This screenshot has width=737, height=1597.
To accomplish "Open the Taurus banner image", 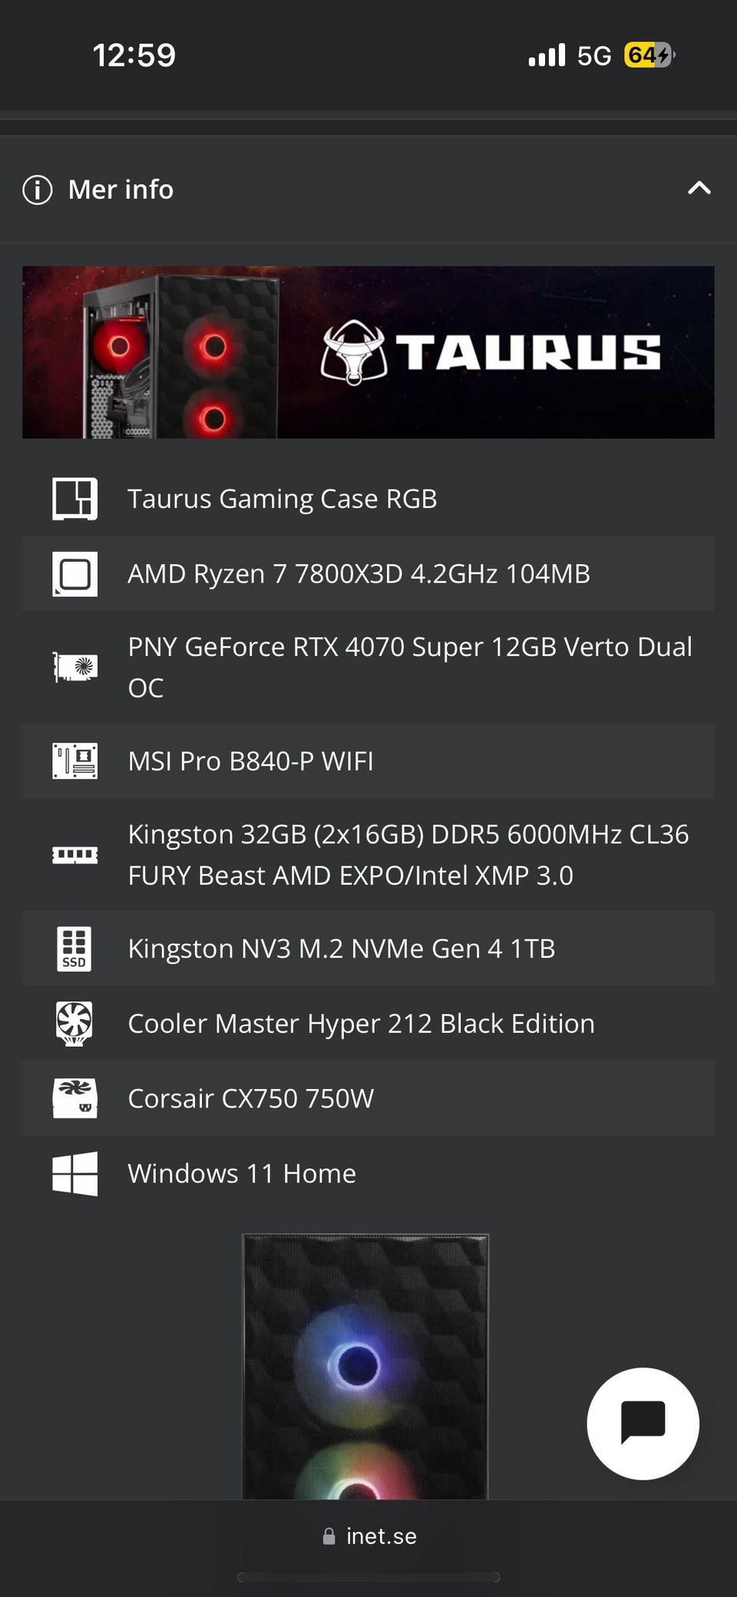I will [x=368, y=352].
